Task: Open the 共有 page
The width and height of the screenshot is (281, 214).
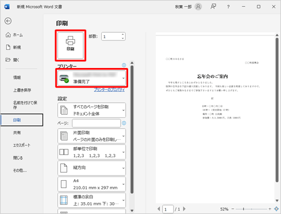Action: pos(17,133)
